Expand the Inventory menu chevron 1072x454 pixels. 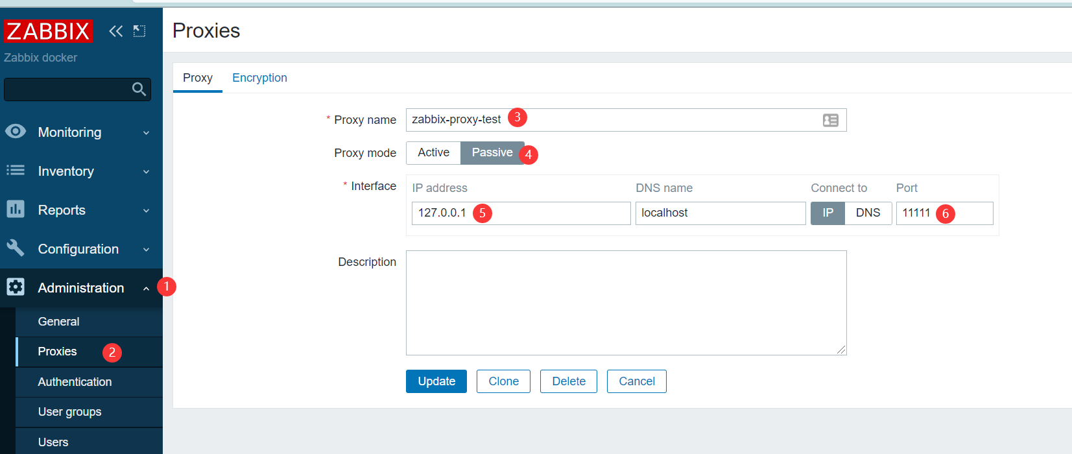147,172
